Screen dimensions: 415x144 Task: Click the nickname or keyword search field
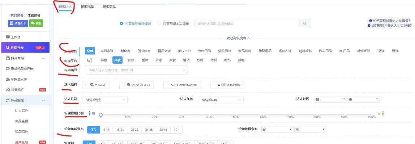pos(247,23)
